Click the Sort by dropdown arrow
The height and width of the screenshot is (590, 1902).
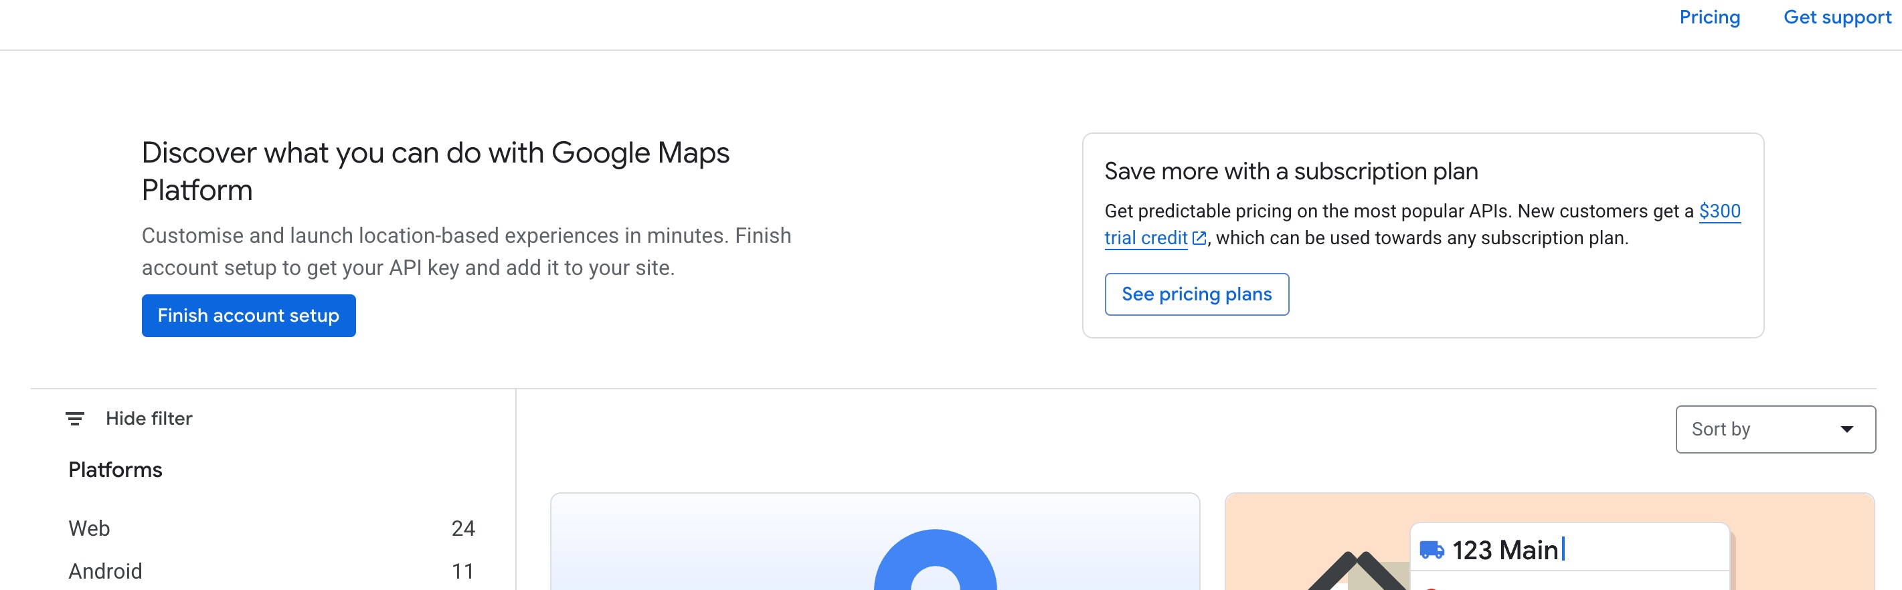click(x=1846, y=429)
